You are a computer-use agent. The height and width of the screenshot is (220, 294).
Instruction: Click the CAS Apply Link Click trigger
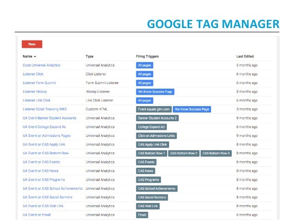[x=153, y=144]
